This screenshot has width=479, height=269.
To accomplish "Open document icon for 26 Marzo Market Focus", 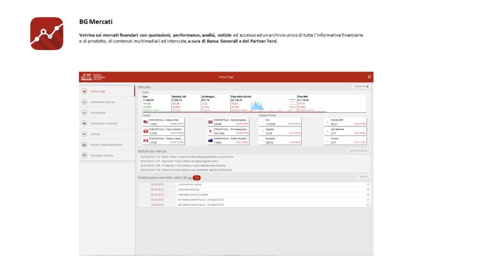I will [368, 200].
